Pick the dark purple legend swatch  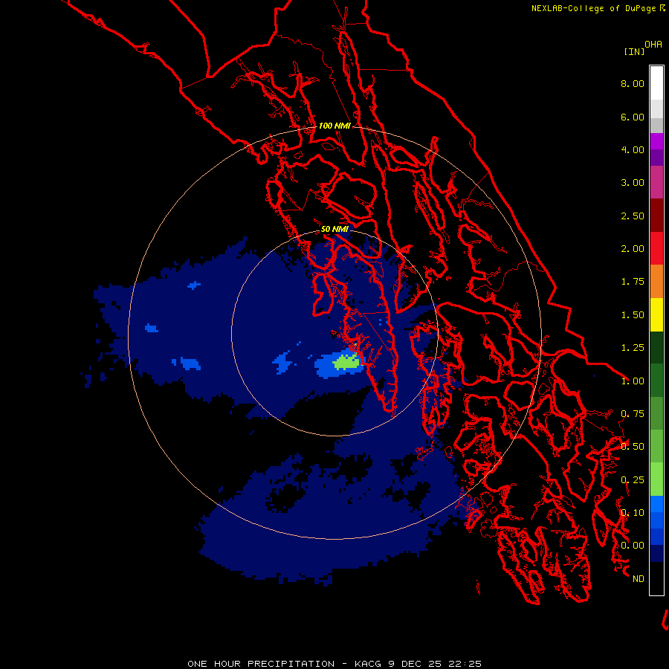[x=656, y=158]
